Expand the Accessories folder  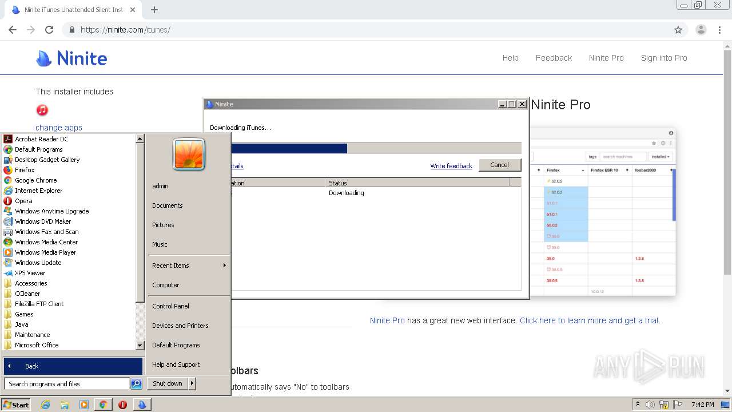[31, 283]
